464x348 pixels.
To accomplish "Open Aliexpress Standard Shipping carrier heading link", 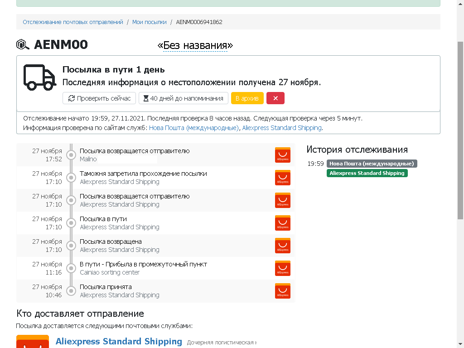I will tap(119, 341).
